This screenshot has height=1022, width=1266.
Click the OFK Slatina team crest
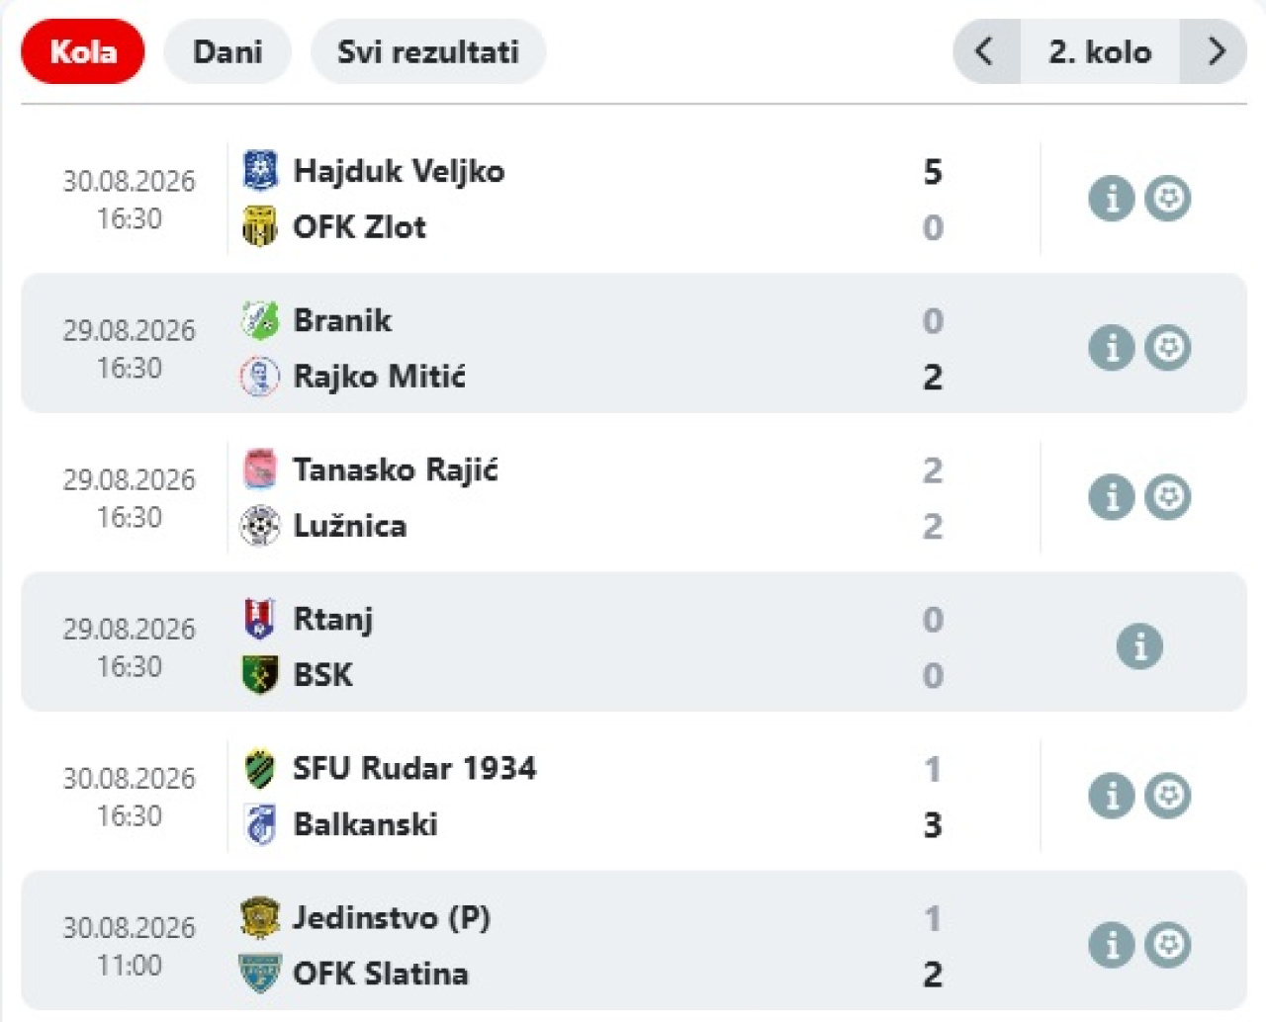pyautogui.click(x=260, y=974)
